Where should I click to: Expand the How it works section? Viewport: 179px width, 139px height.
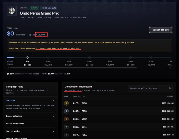(30, 131)
